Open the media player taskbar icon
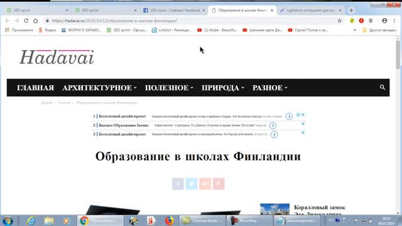 pyautogui.click(x=67, y=220)
